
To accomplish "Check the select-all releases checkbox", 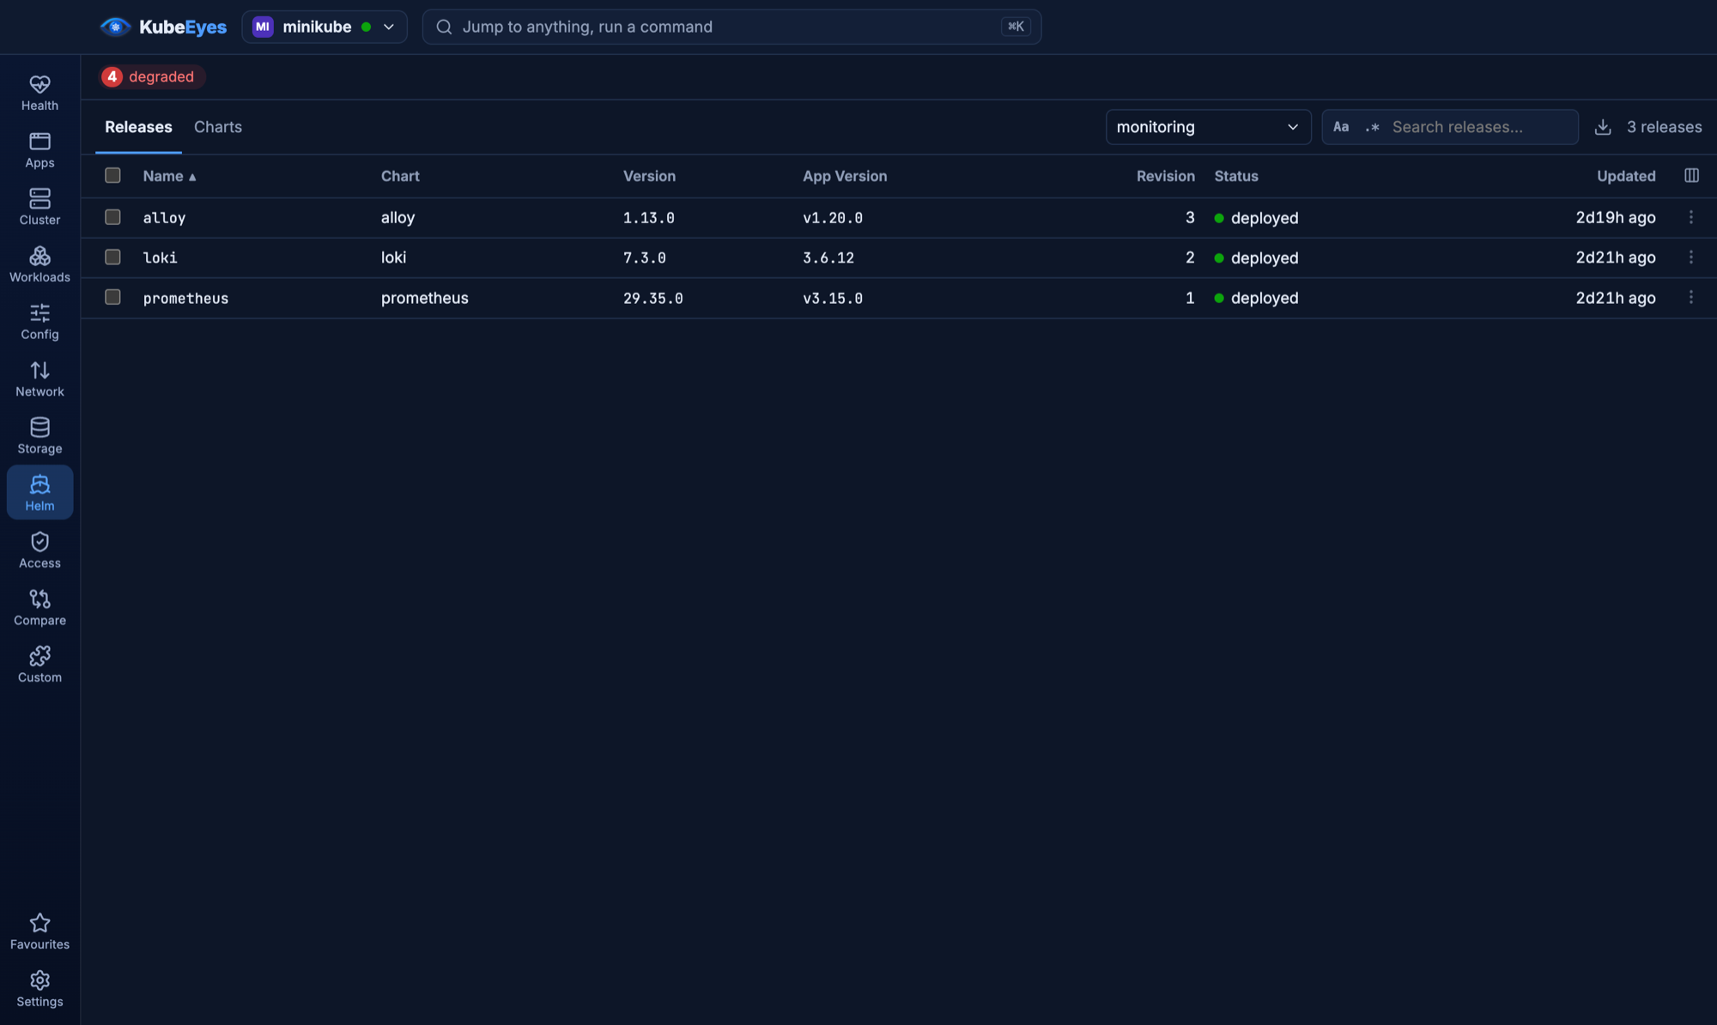I will coord(112,175).
